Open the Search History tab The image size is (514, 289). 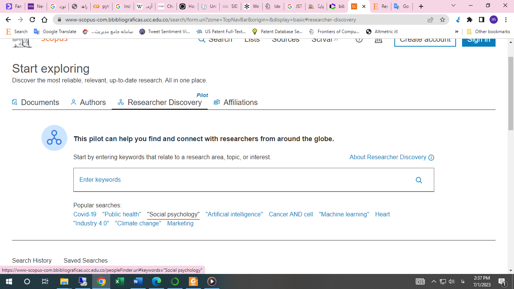point(32,260)
